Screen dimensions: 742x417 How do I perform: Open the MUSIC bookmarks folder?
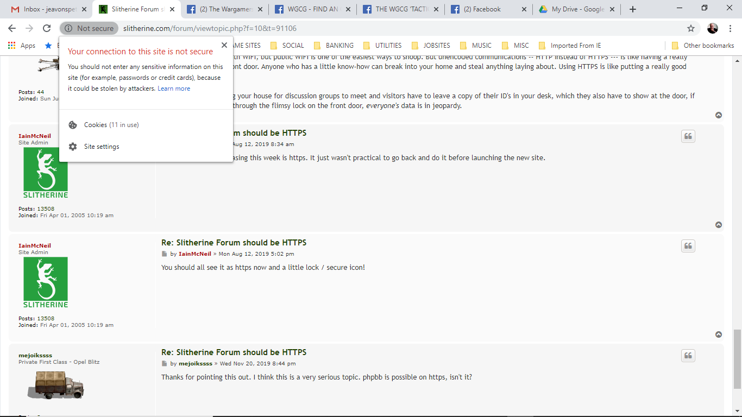click(x=475, y=46)
